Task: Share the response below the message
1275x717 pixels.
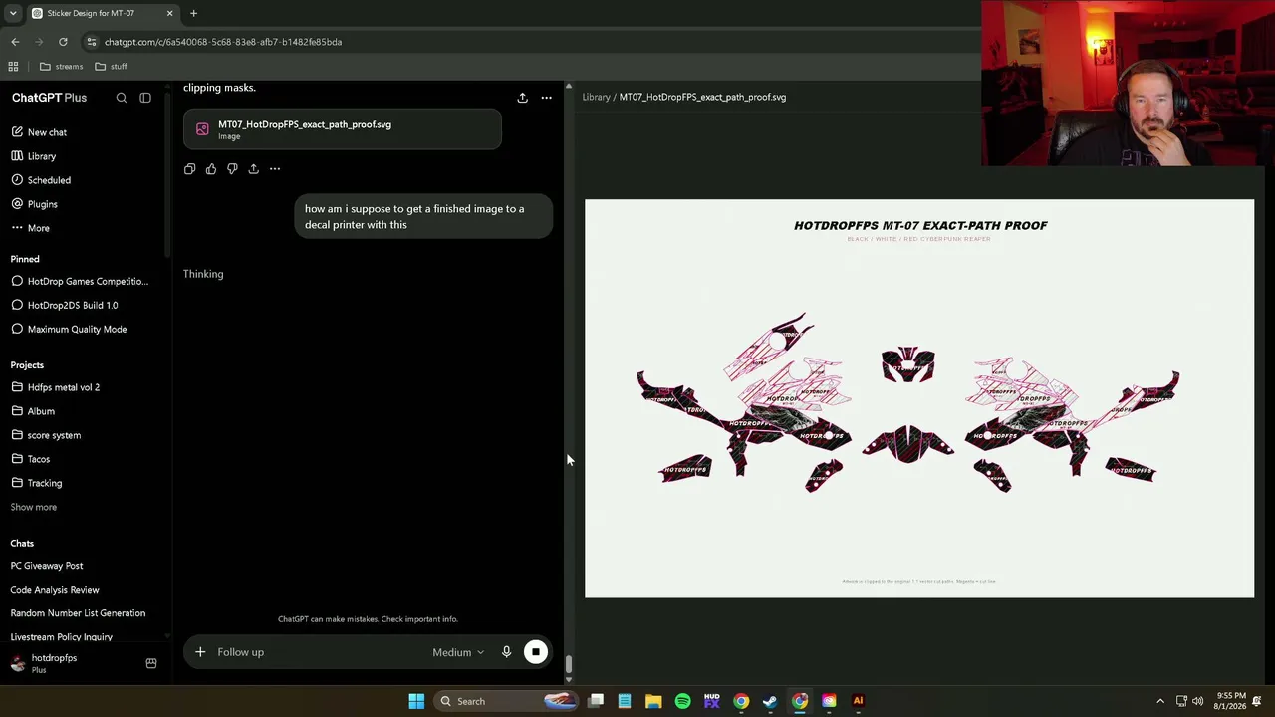Action: 253,169
